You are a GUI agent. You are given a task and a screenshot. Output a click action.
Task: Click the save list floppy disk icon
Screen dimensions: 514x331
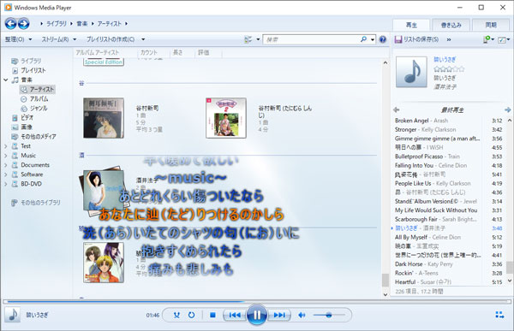398,39
